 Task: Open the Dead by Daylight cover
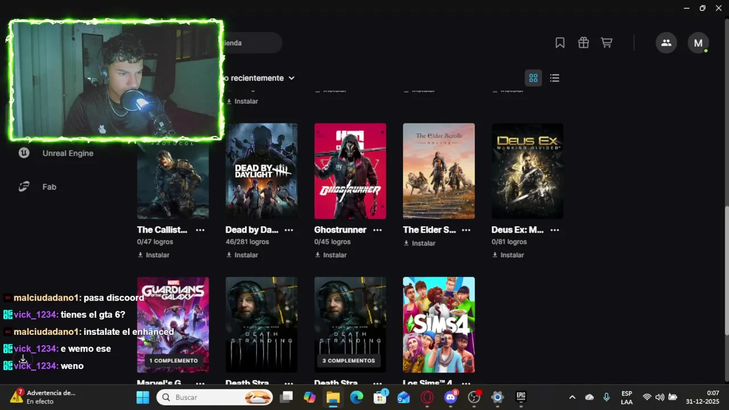point(261,171)
